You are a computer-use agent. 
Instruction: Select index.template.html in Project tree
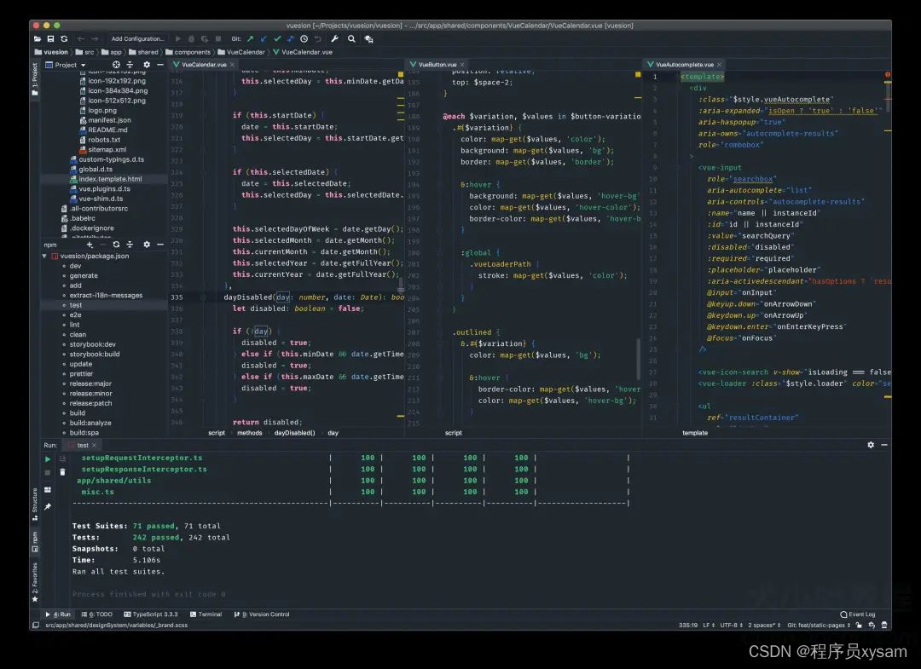pyautogui.click(x=106, y=179)
